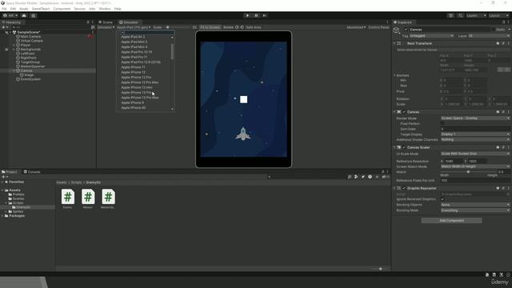Open the Assets menu

click(24, 9)
